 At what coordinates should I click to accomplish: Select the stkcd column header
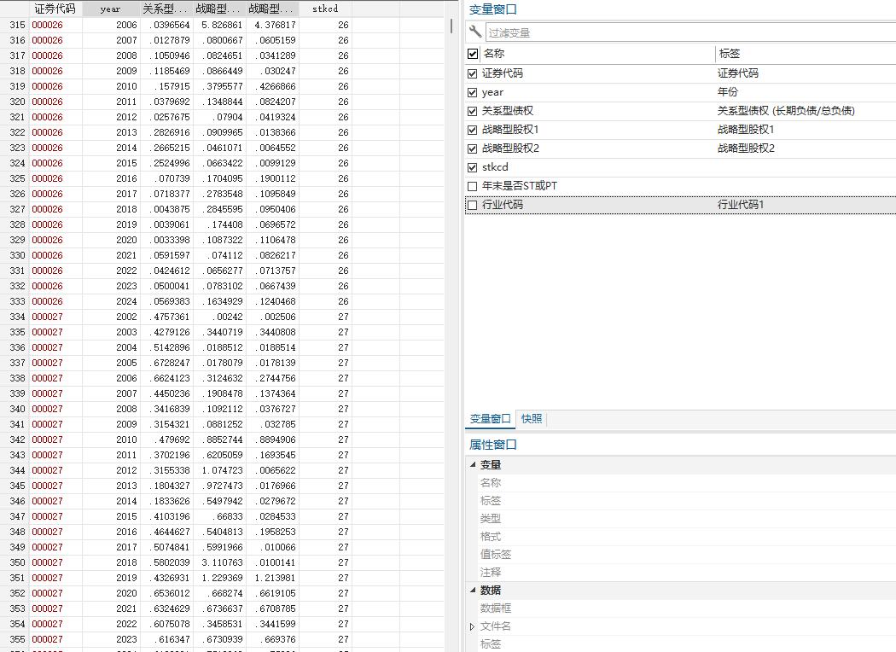click(324, 9)
